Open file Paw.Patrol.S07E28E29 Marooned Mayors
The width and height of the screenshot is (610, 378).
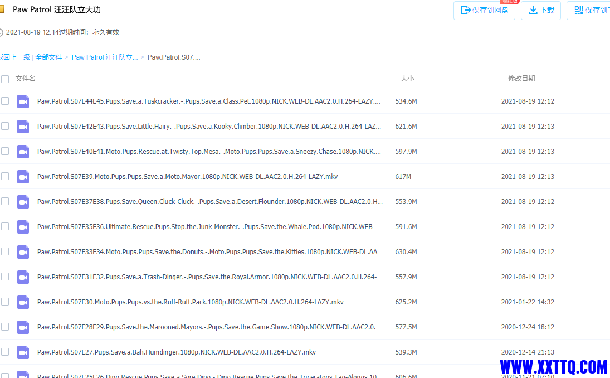(209, 327)
